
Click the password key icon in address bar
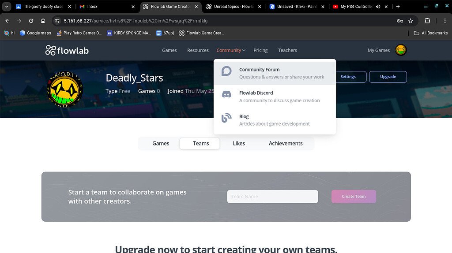tap(400, 21)
